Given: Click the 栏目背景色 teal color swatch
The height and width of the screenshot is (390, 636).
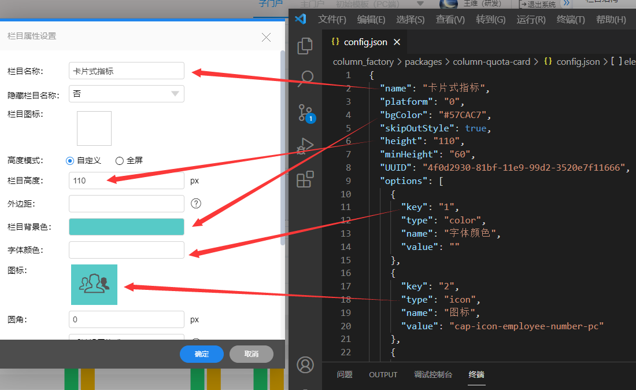Looking at the screenshot, I should click(126, 227).
